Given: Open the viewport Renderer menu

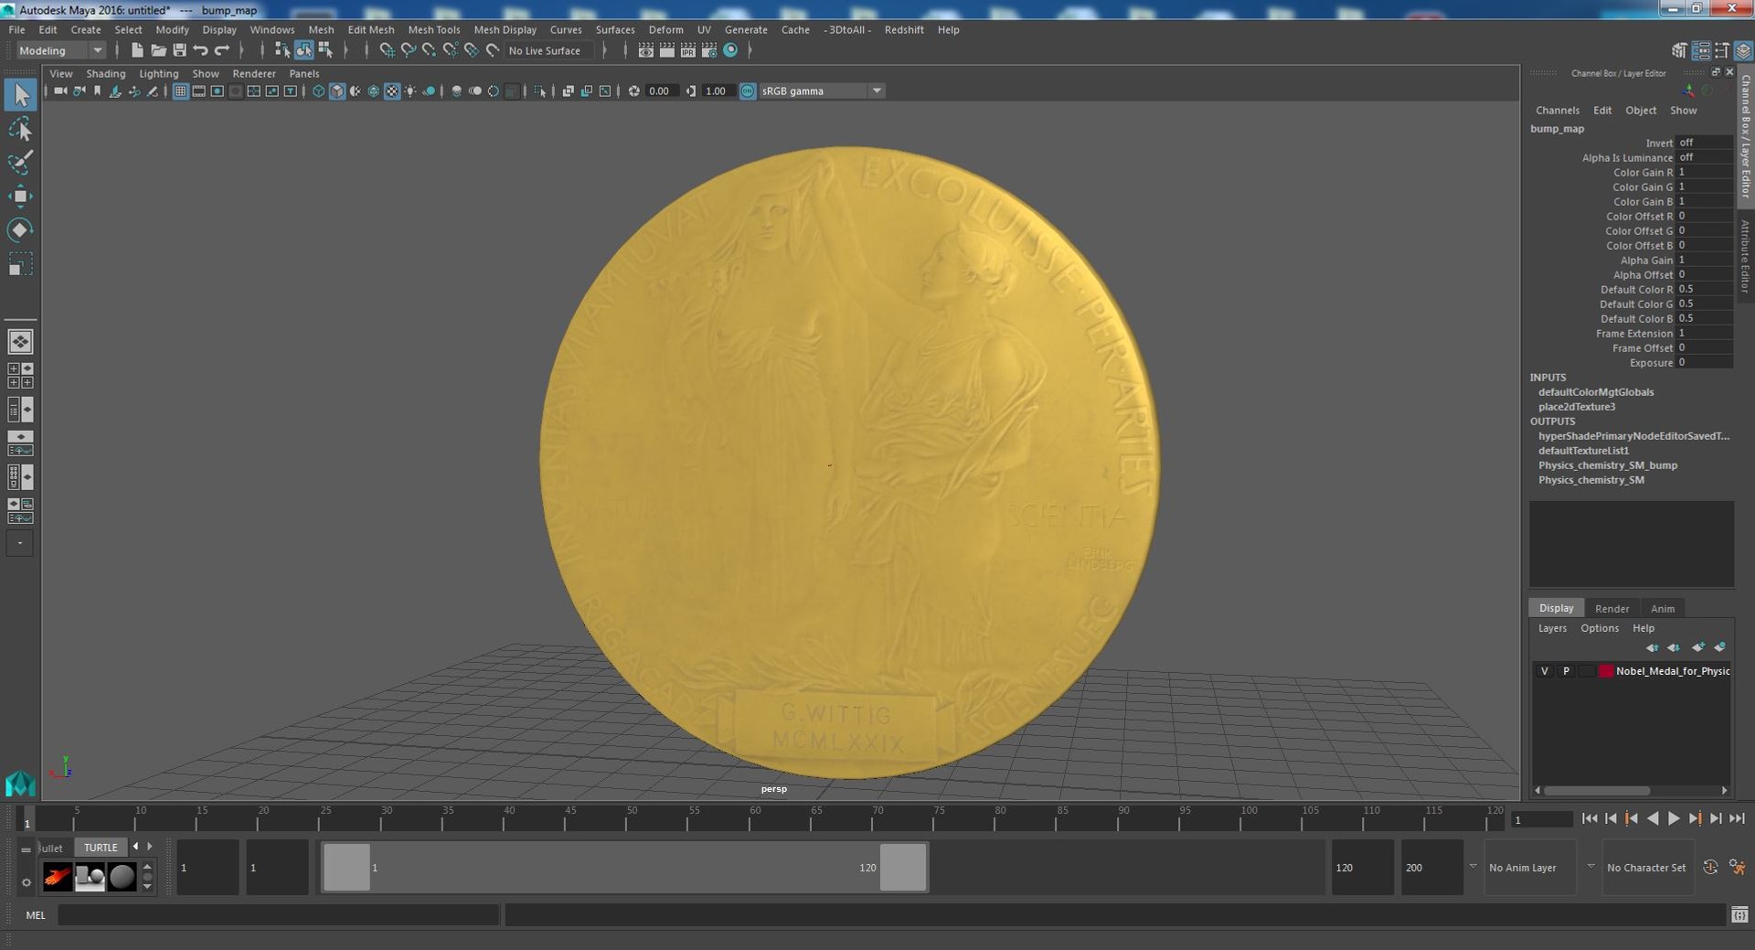Looking at the screenshot, I should (x=254, y=73).
